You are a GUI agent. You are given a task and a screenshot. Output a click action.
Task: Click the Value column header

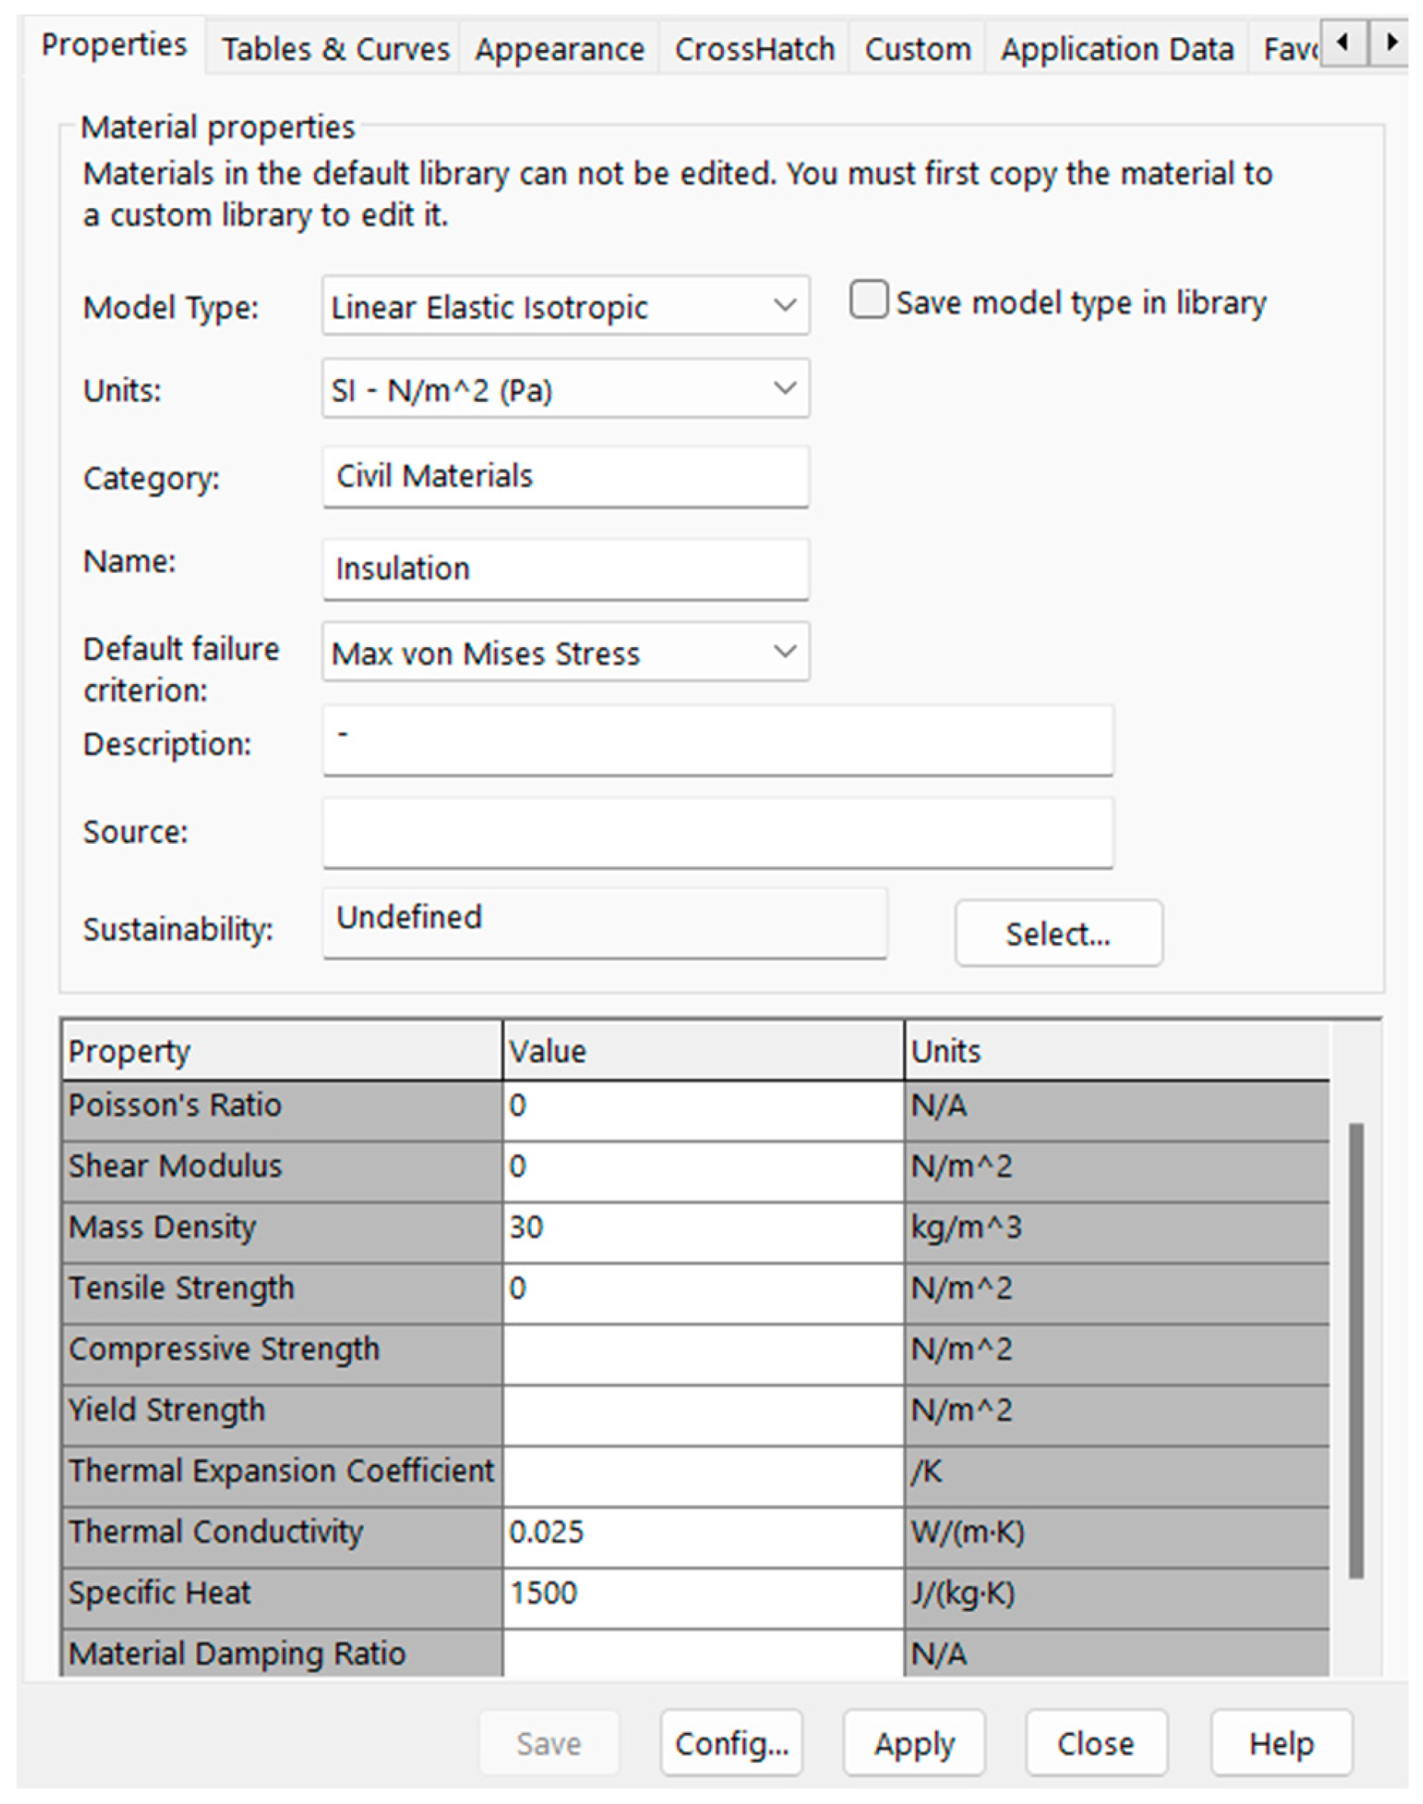[703, 1051]
